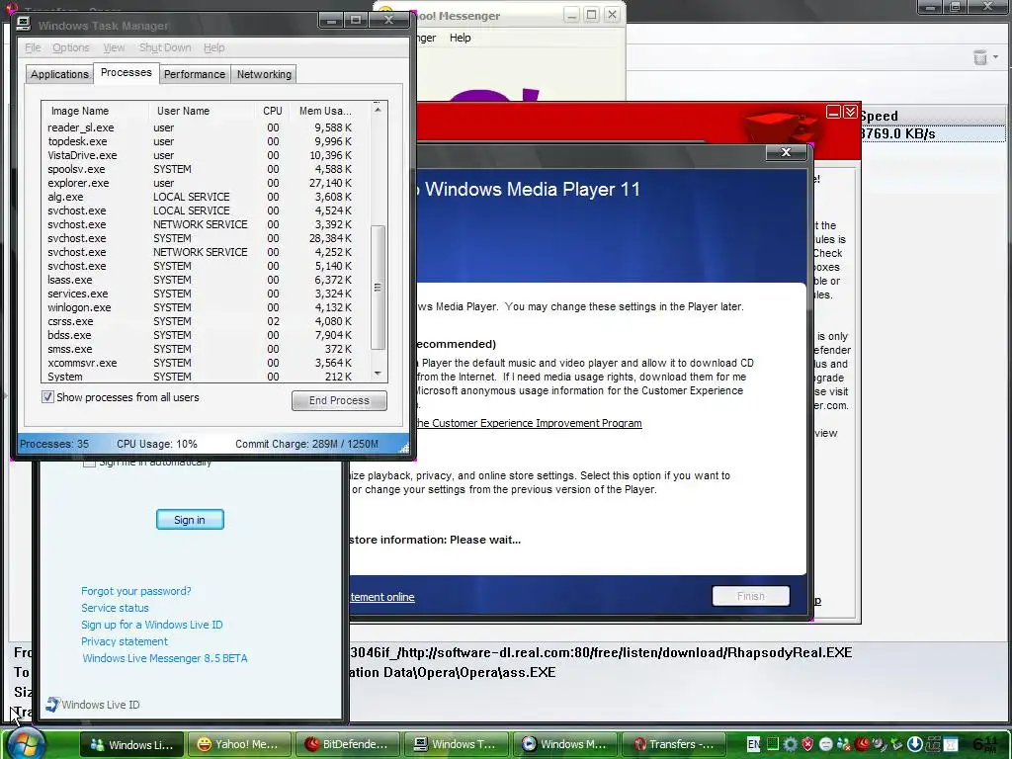Click the green CPU meter tray icon
The image size is (1012, 759).
click(x=773, y=743)
